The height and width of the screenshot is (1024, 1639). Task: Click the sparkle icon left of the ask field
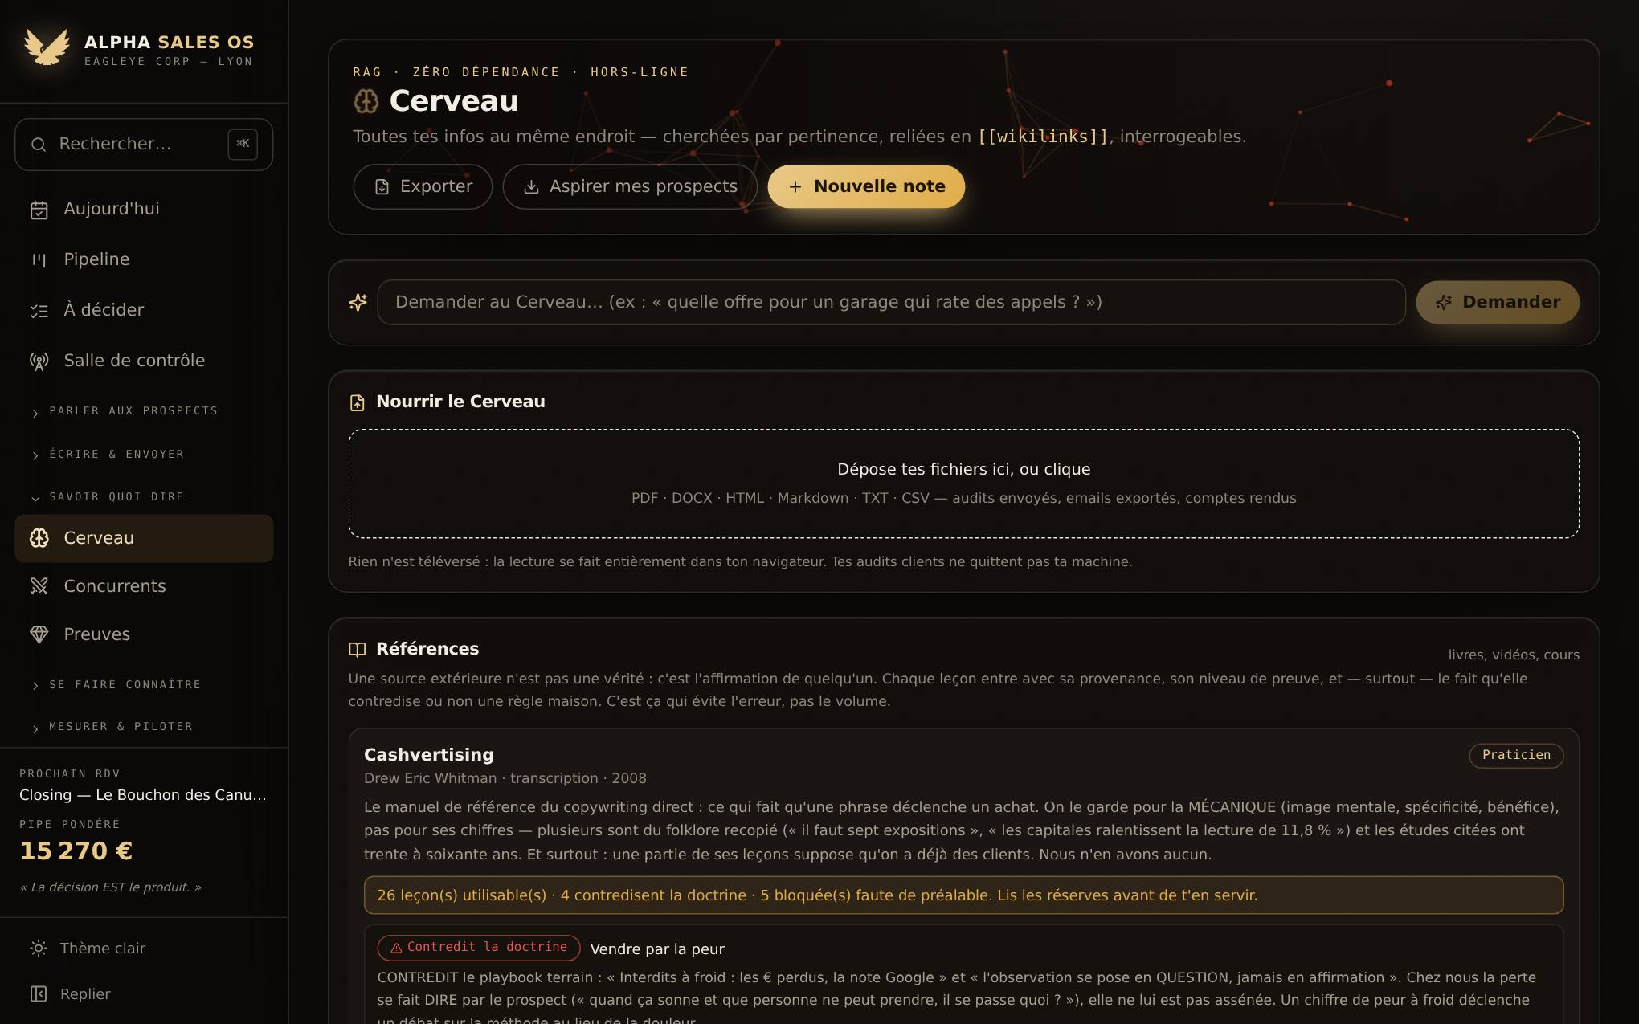point(358,302)
